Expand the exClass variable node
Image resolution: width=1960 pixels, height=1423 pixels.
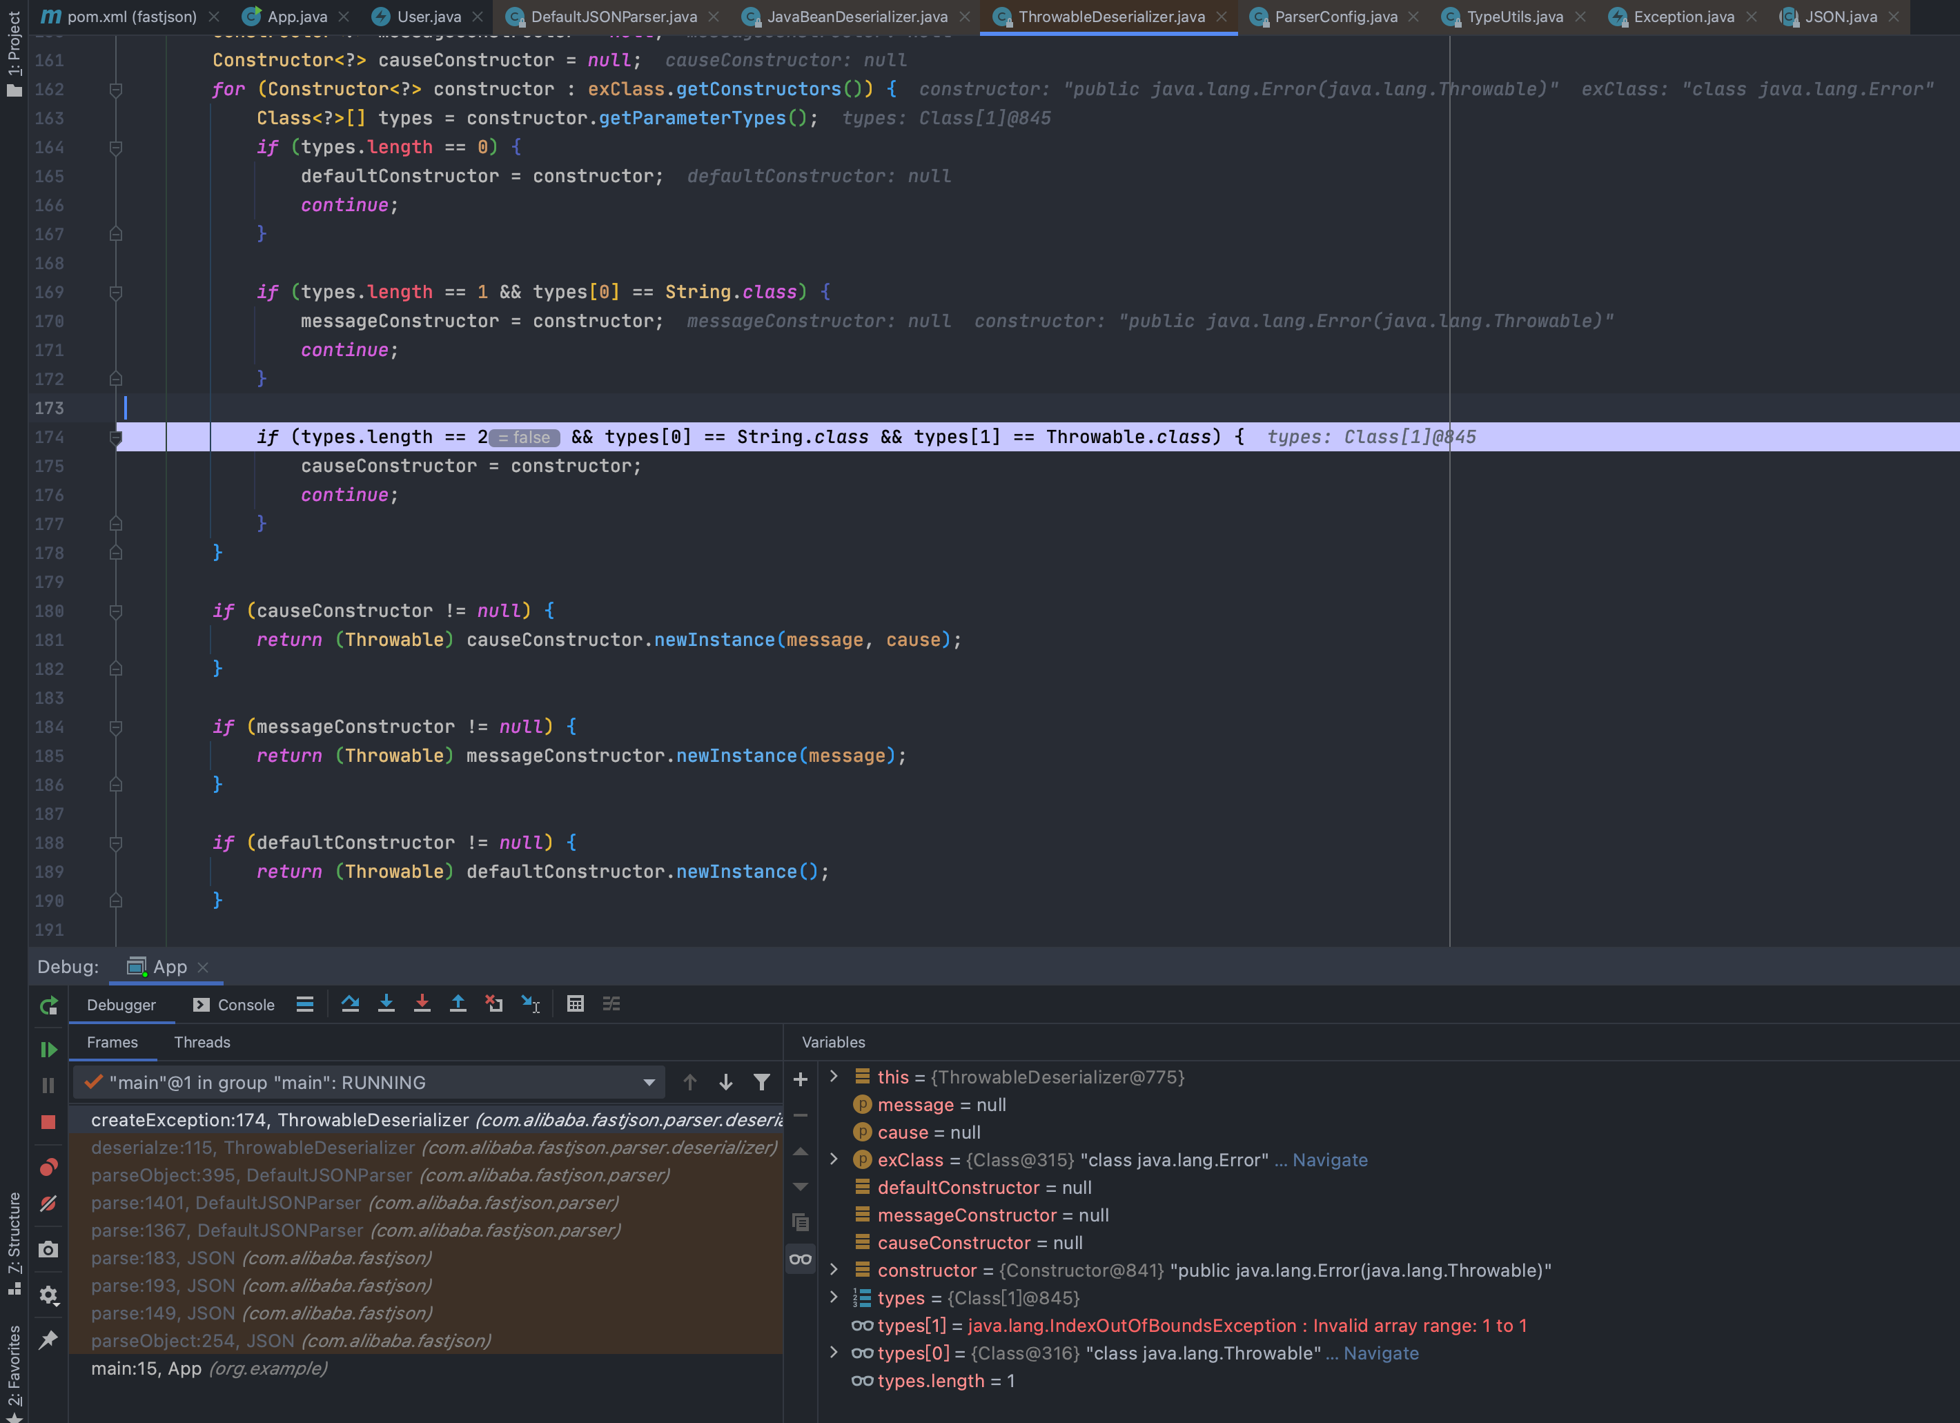(834, 1160)
